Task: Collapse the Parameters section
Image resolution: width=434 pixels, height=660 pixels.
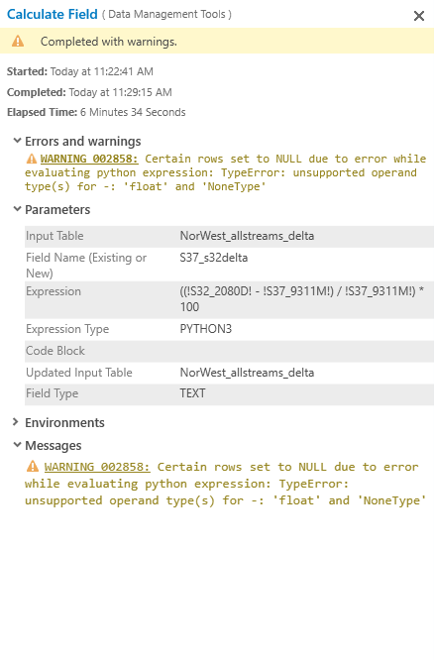Action: pyautogui.click(x=17, y=209)
